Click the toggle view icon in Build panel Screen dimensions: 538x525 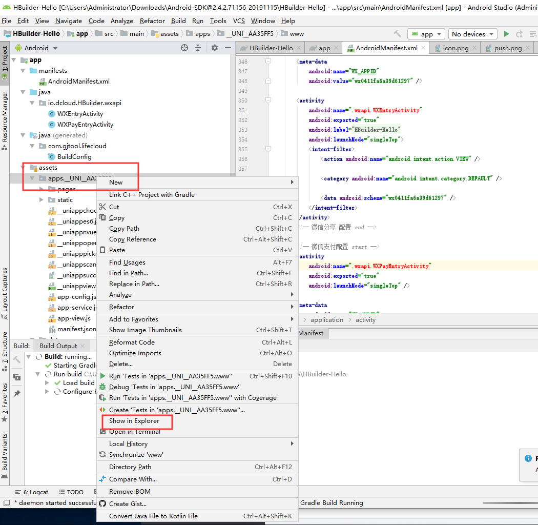click(x=16, y=377)
